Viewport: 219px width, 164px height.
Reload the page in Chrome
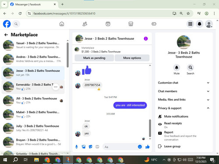[20, 14]
